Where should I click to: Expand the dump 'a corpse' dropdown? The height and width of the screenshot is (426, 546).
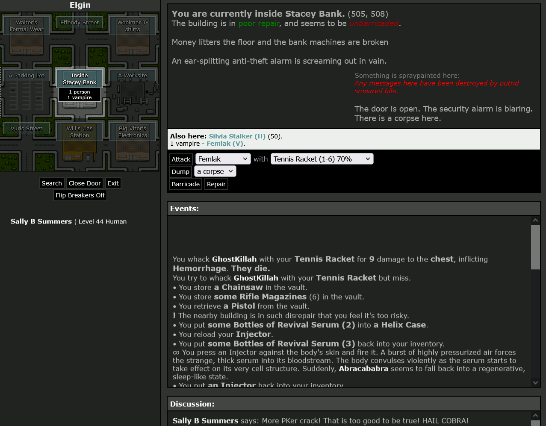(x=215, y=171)
